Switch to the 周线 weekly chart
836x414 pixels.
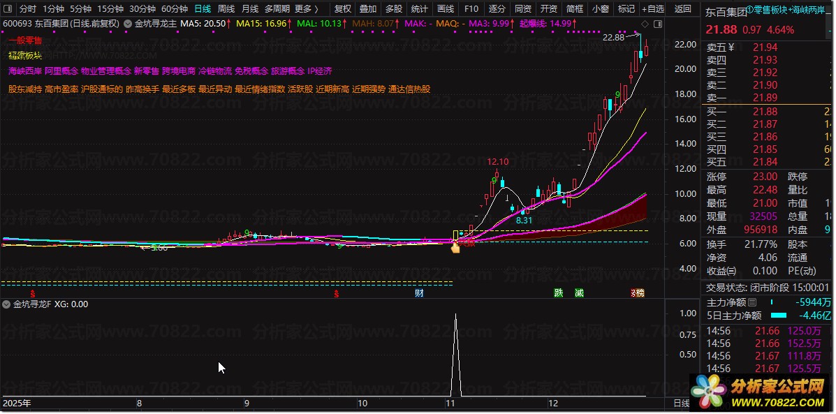click(226, 8)
